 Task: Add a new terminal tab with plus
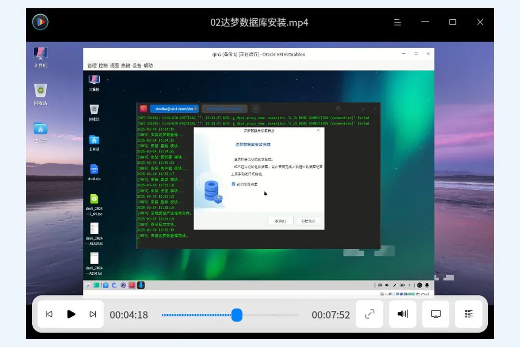tap(256, 108)
